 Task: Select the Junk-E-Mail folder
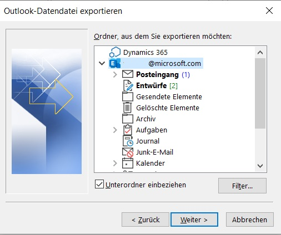[x=155, y=152]
